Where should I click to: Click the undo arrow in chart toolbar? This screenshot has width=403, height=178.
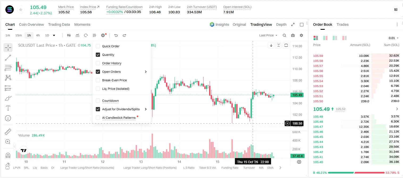click(116, 35)
